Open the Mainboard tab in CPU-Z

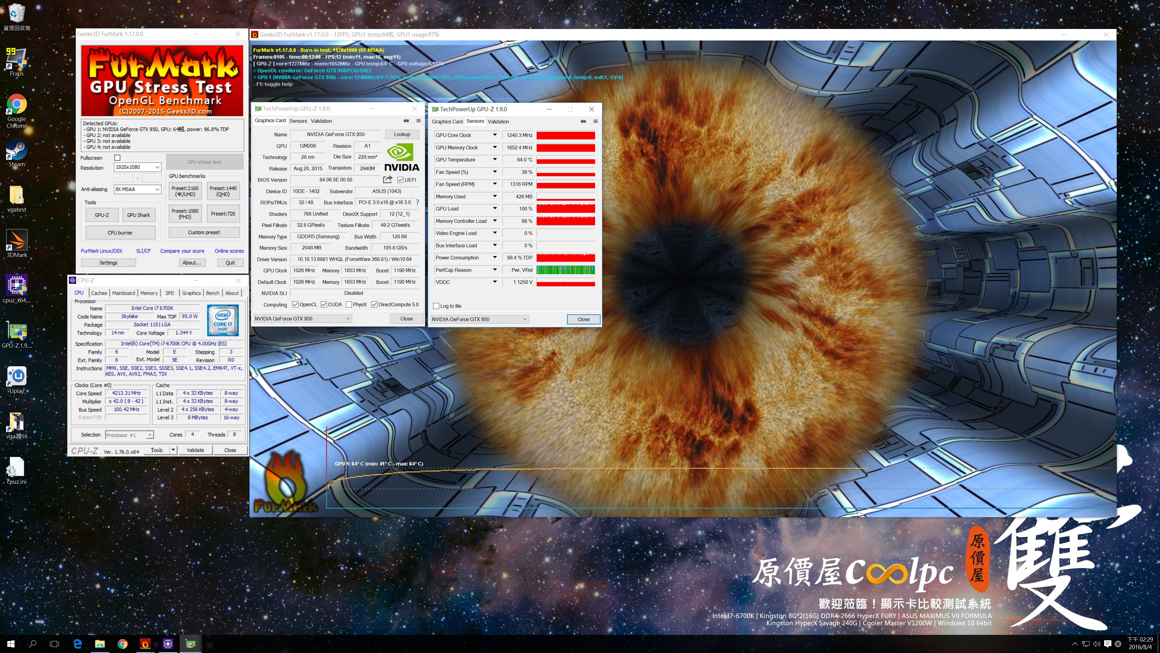point(123,293)
